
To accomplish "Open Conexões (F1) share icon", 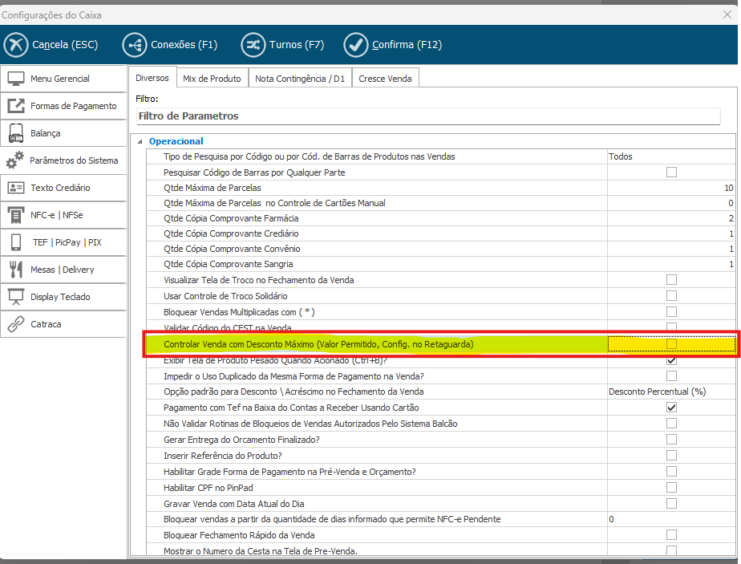I will pos(135,45).
